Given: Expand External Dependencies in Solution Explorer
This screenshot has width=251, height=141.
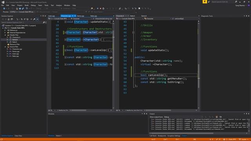Looking at the screenshot, I should coord(5,33).
